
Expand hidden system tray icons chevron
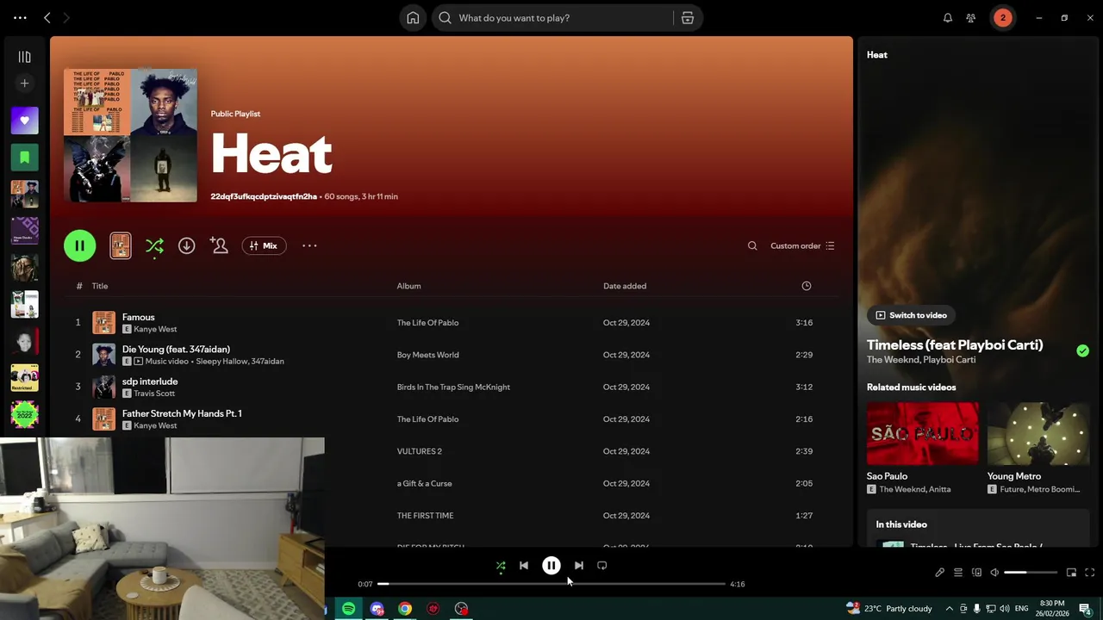coord(949,609)
